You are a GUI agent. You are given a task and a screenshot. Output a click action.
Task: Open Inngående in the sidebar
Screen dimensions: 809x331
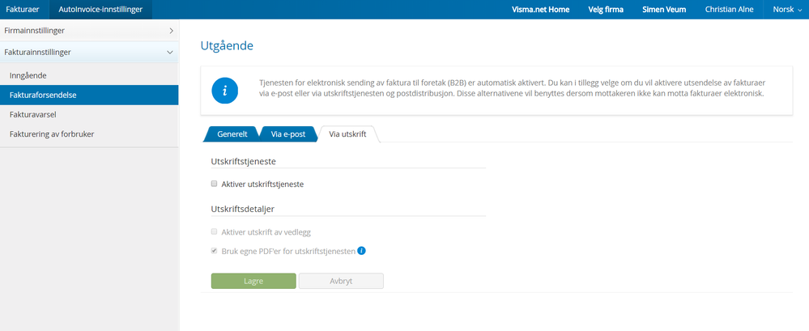tap(28, 75)
